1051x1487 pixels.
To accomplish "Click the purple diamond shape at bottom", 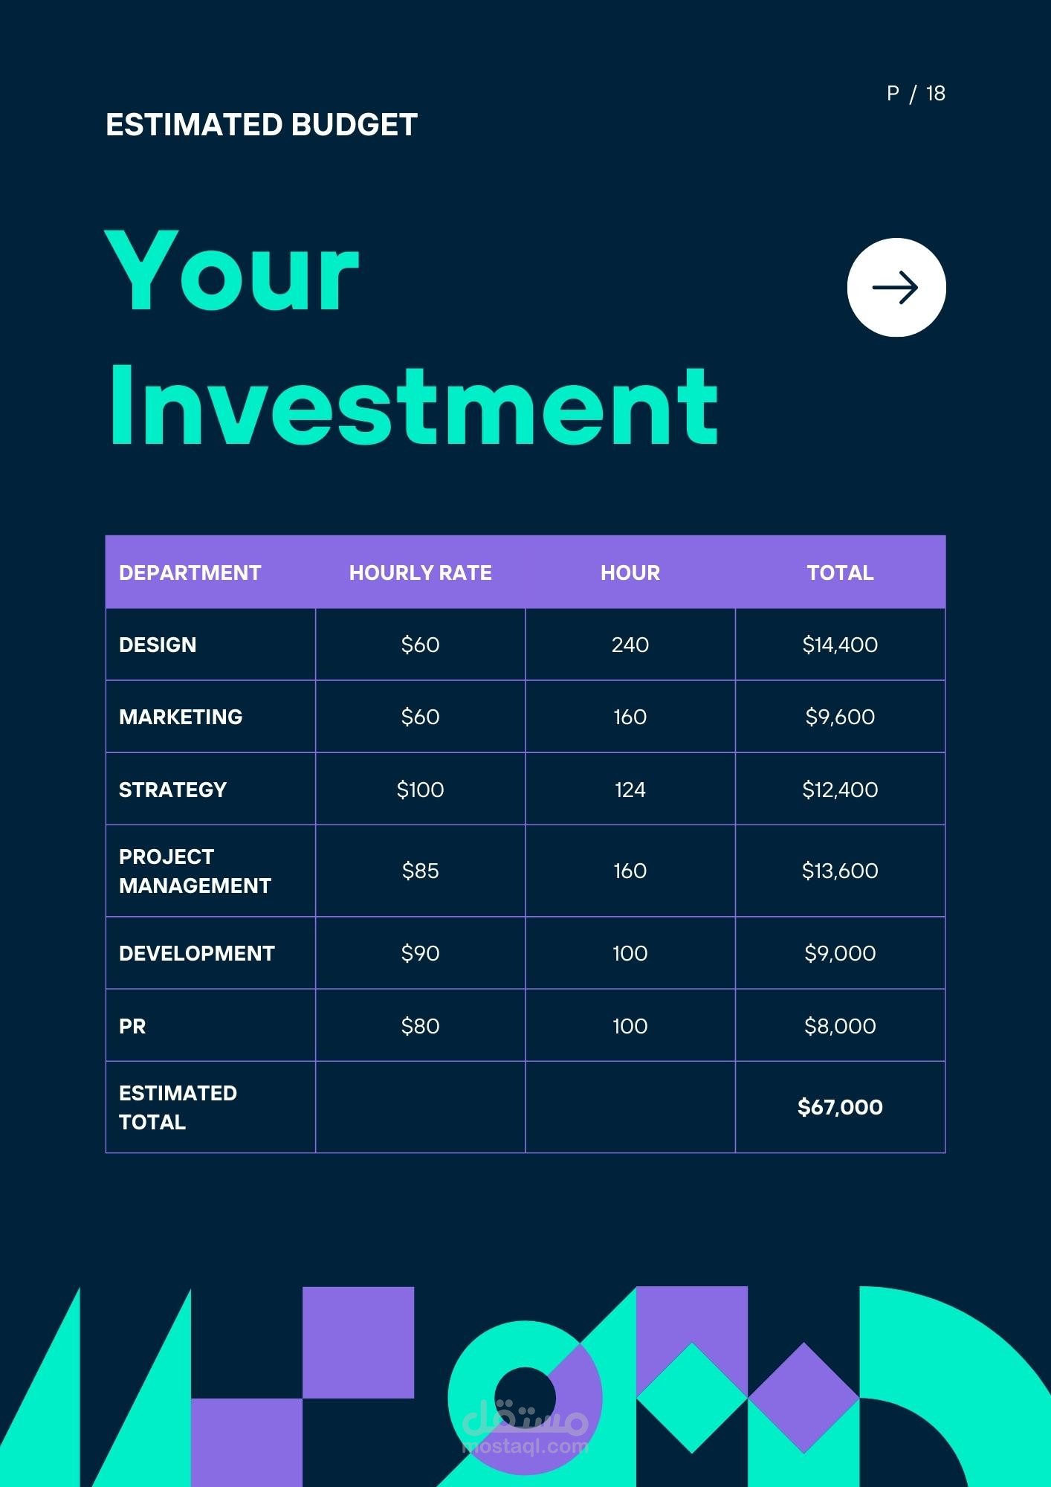I will 803,1398.
